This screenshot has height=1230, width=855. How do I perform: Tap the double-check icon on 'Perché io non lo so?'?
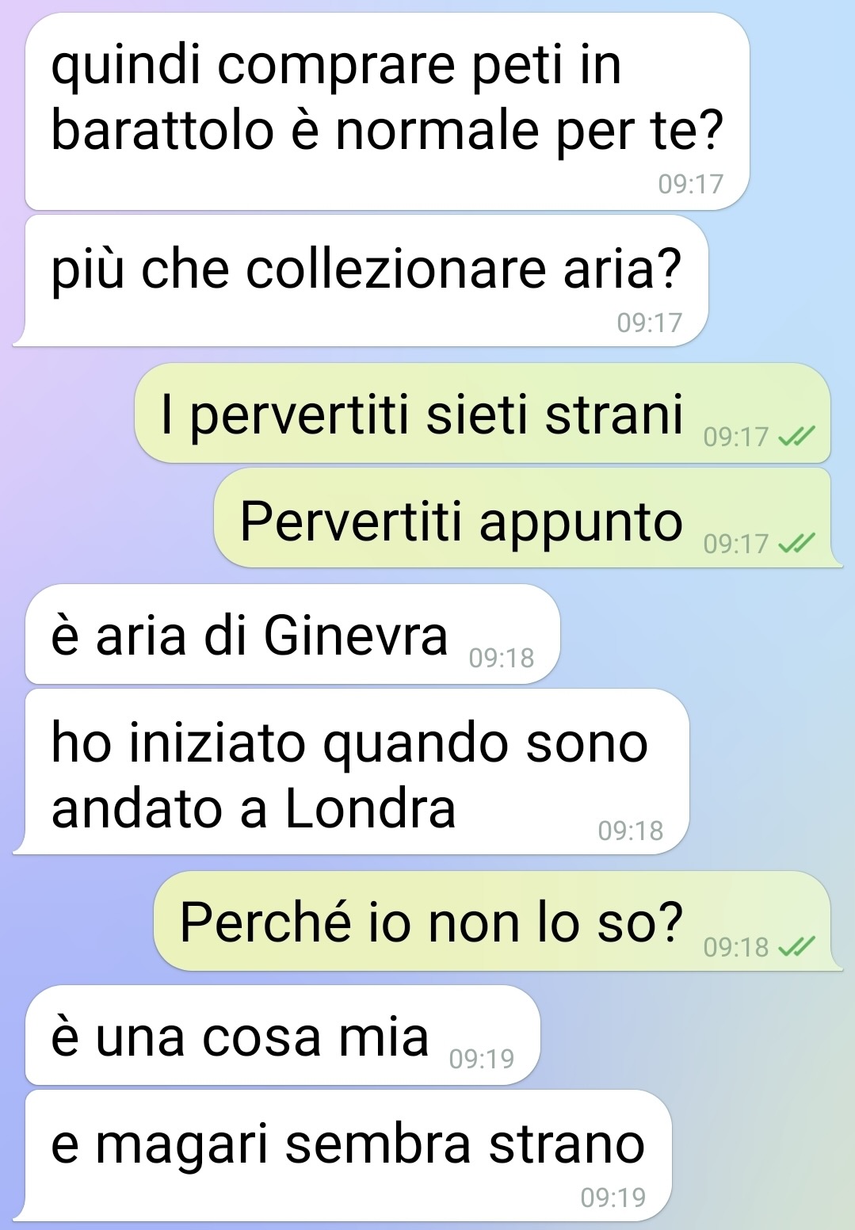[796, 946]
